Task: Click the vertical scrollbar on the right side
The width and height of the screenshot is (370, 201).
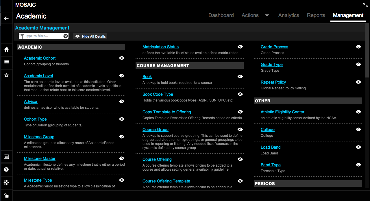Action: (x=367, y=52)
